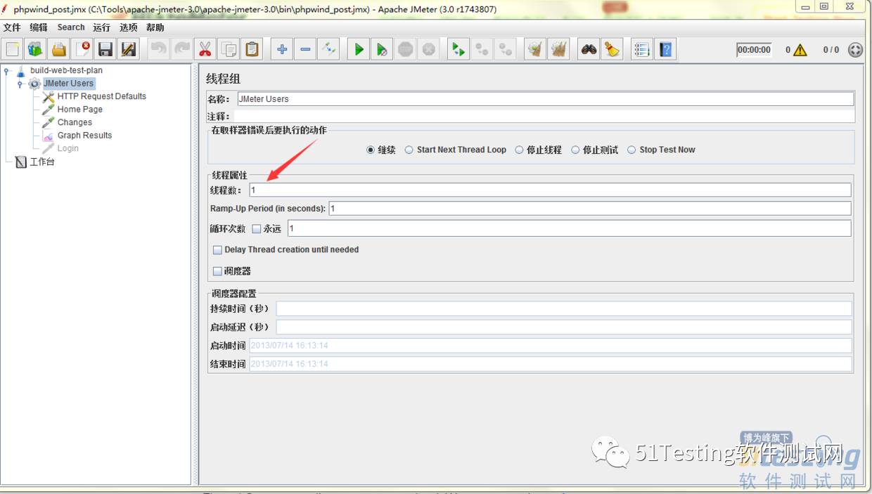The width and height of the screenshot is (872, 494).
Task: Click the grey Stop icon
Action: (405, 49)
